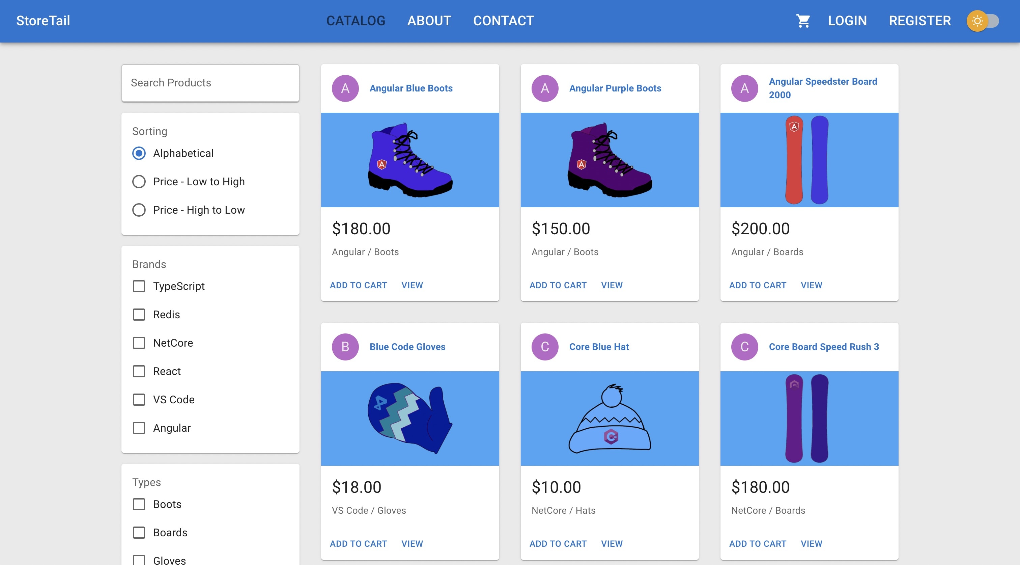Check the Boots type filter

click(x=139, y=504)
